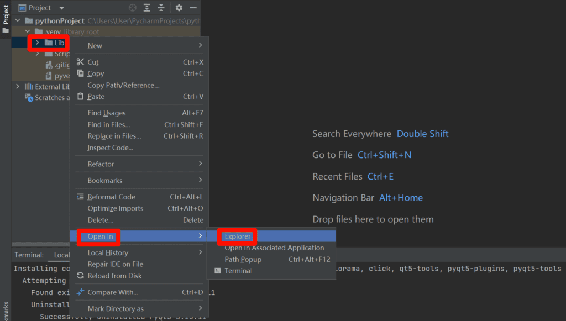Image resolution: width=566 pixels, height=321 pixels.
Task: Open Project panel settings gear
Action: pyautogui.click(x=179, y=8)
